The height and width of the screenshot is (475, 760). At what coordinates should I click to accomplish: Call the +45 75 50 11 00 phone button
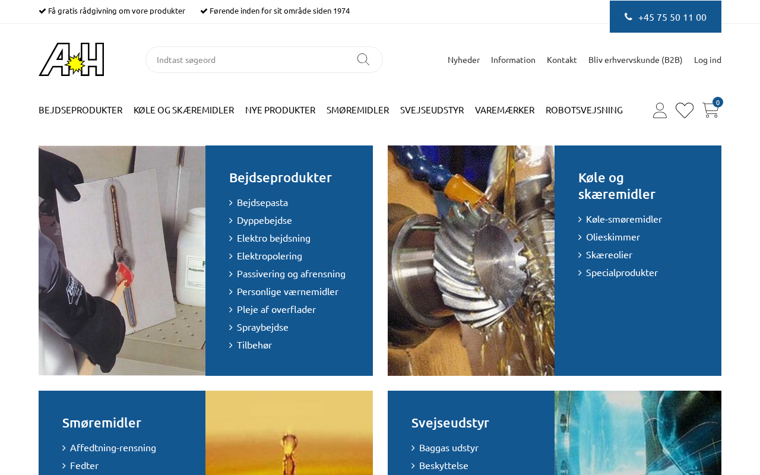666,17
